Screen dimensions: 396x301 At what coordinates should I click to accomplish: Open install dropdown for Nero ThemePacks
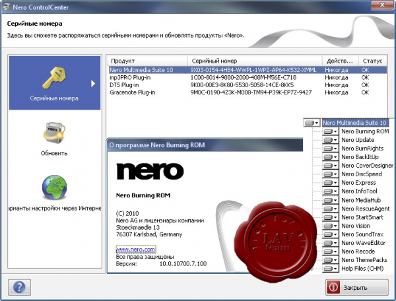tap(331, 260)
